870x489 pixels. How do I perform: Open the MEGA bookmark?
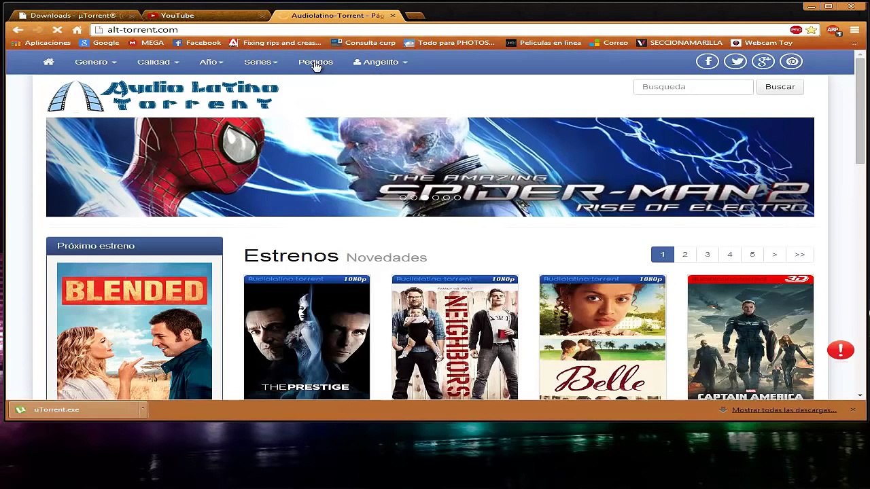tap(146, 43)
